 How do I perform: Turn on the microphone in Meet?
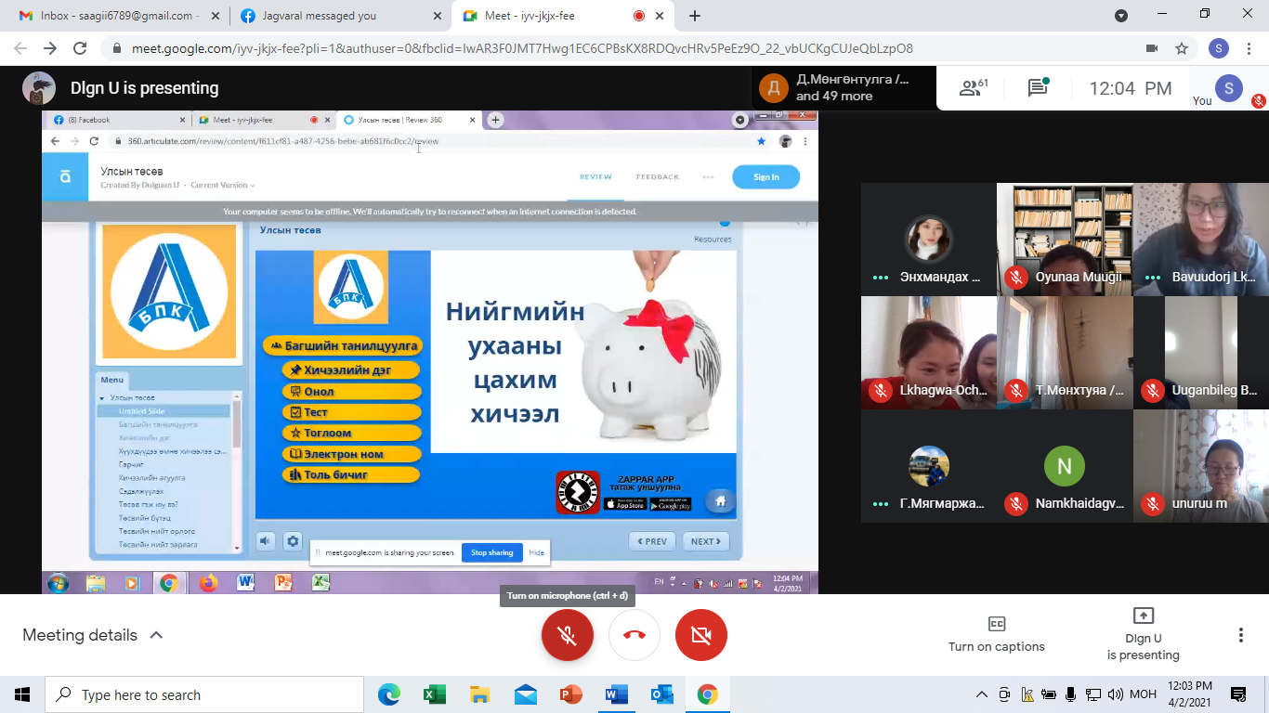(568, 635)
